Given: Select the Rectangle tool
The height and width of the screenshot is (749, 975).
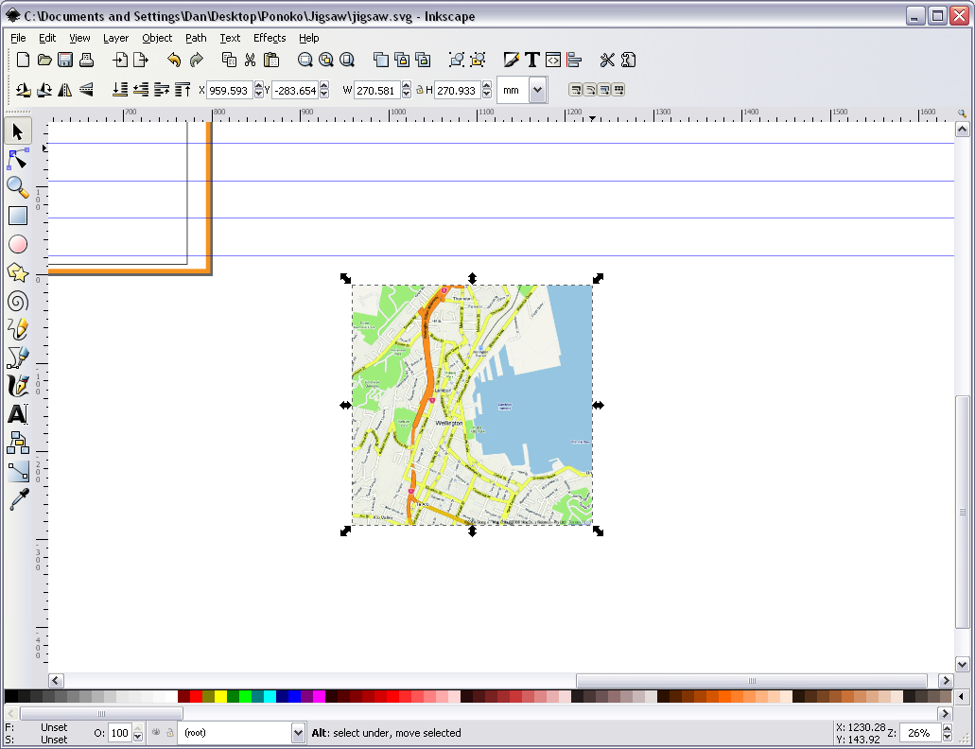Looking at the screenshot, I should [x=17, y=216].
